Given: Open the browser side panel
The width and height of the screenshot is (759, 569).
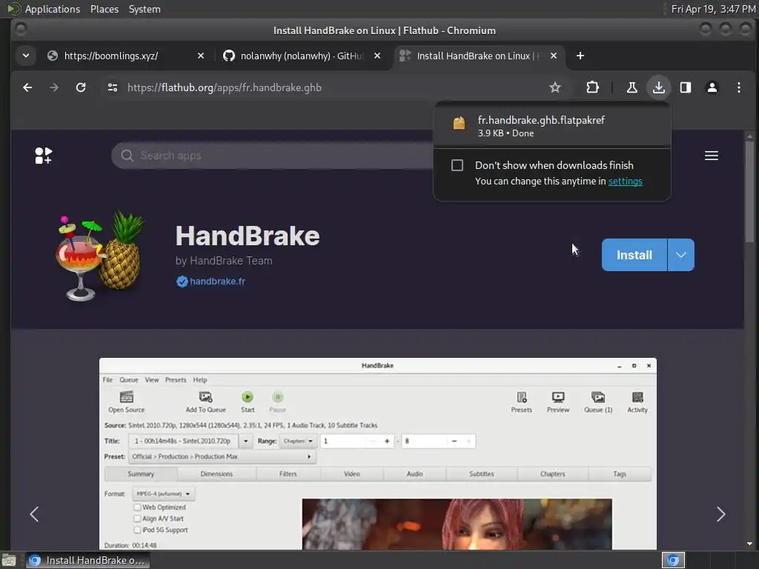Looking at the screenshot, I should coord(686,87).
